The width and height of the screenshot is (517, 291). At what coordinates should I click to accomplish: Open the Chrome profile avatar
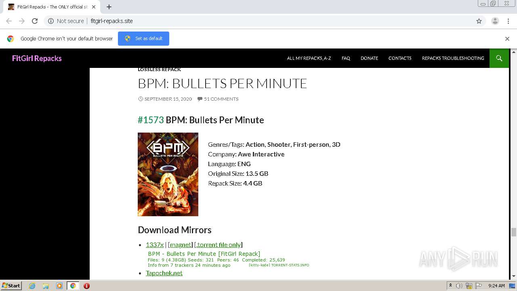coord(495,21)
